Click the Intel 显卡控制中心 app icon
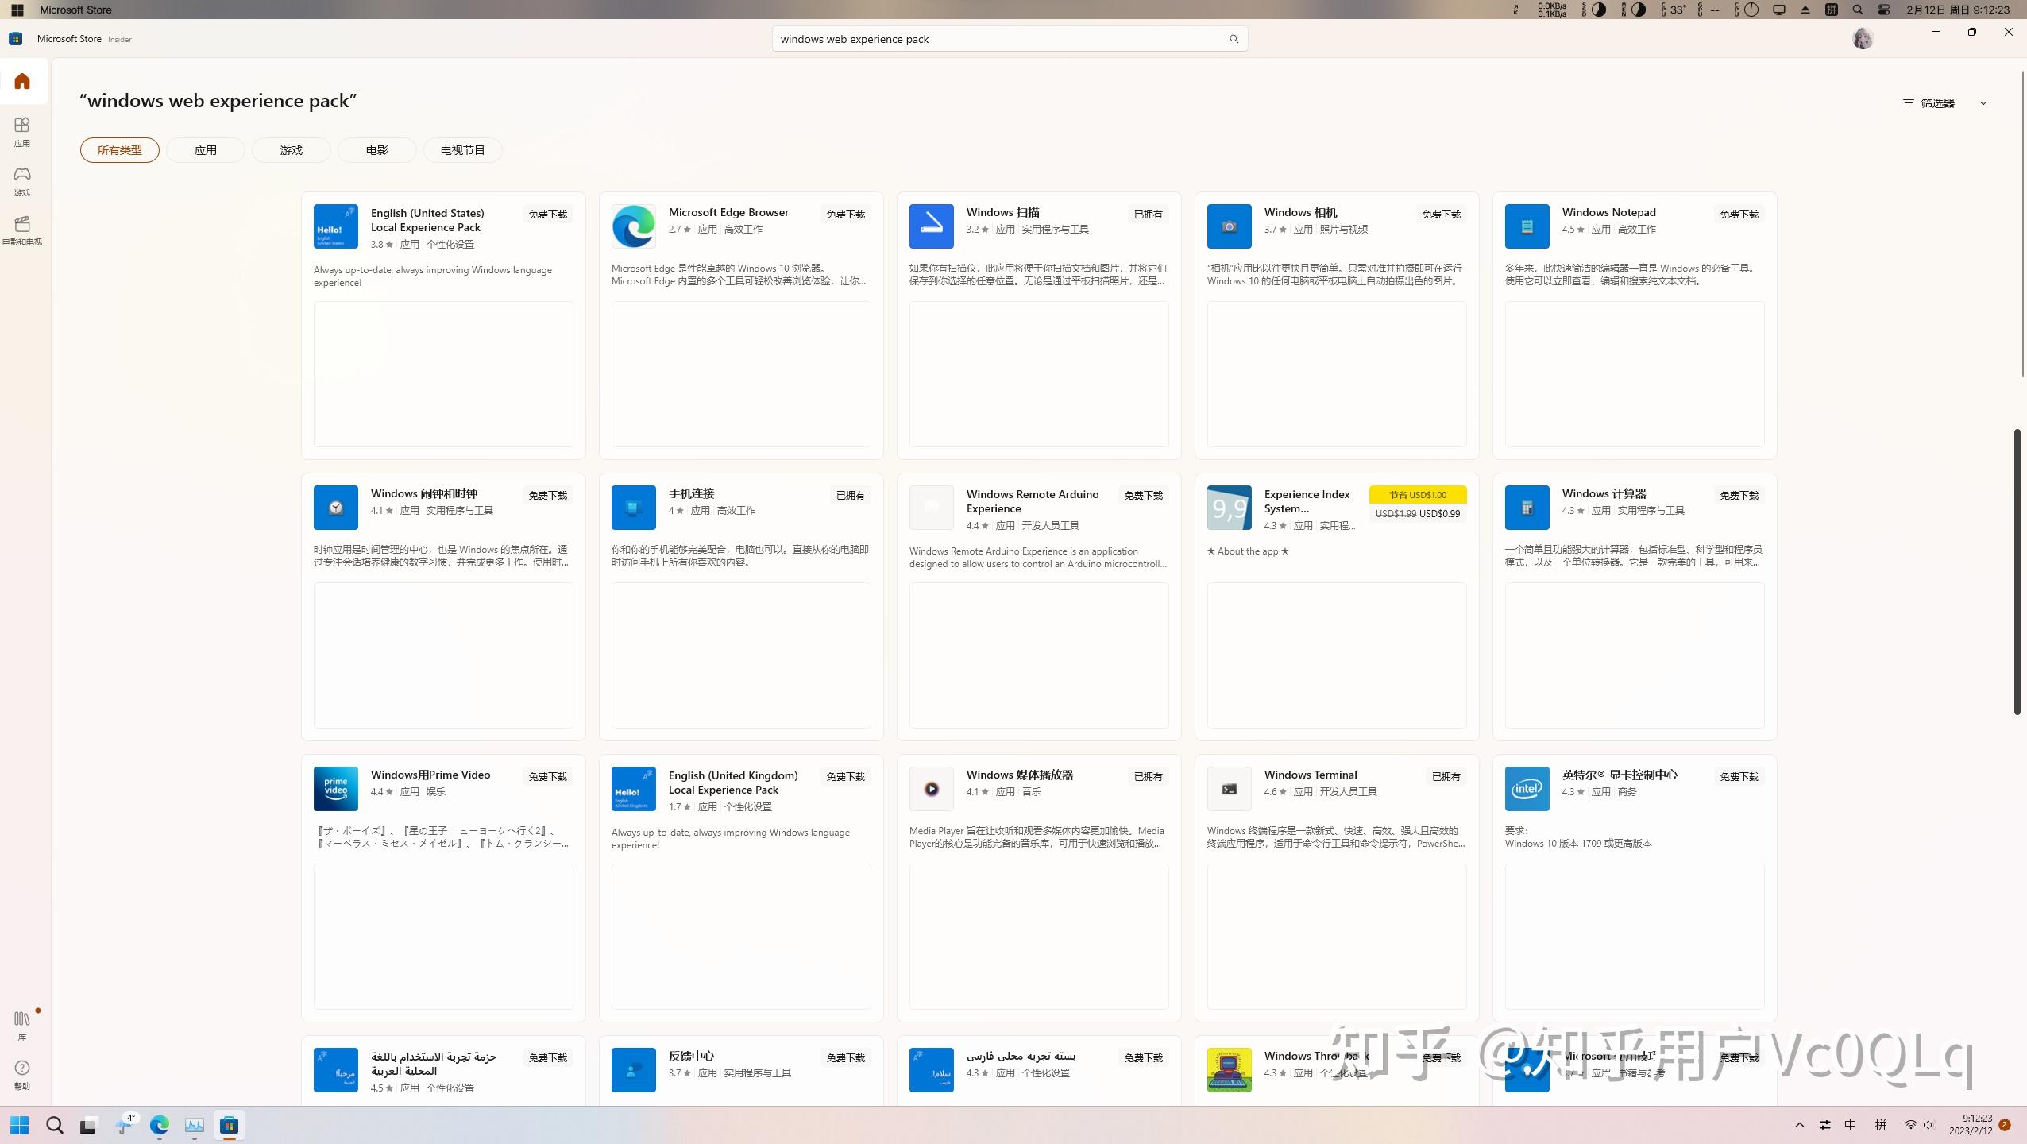 pyautogui.click(x=1527, y=789)
